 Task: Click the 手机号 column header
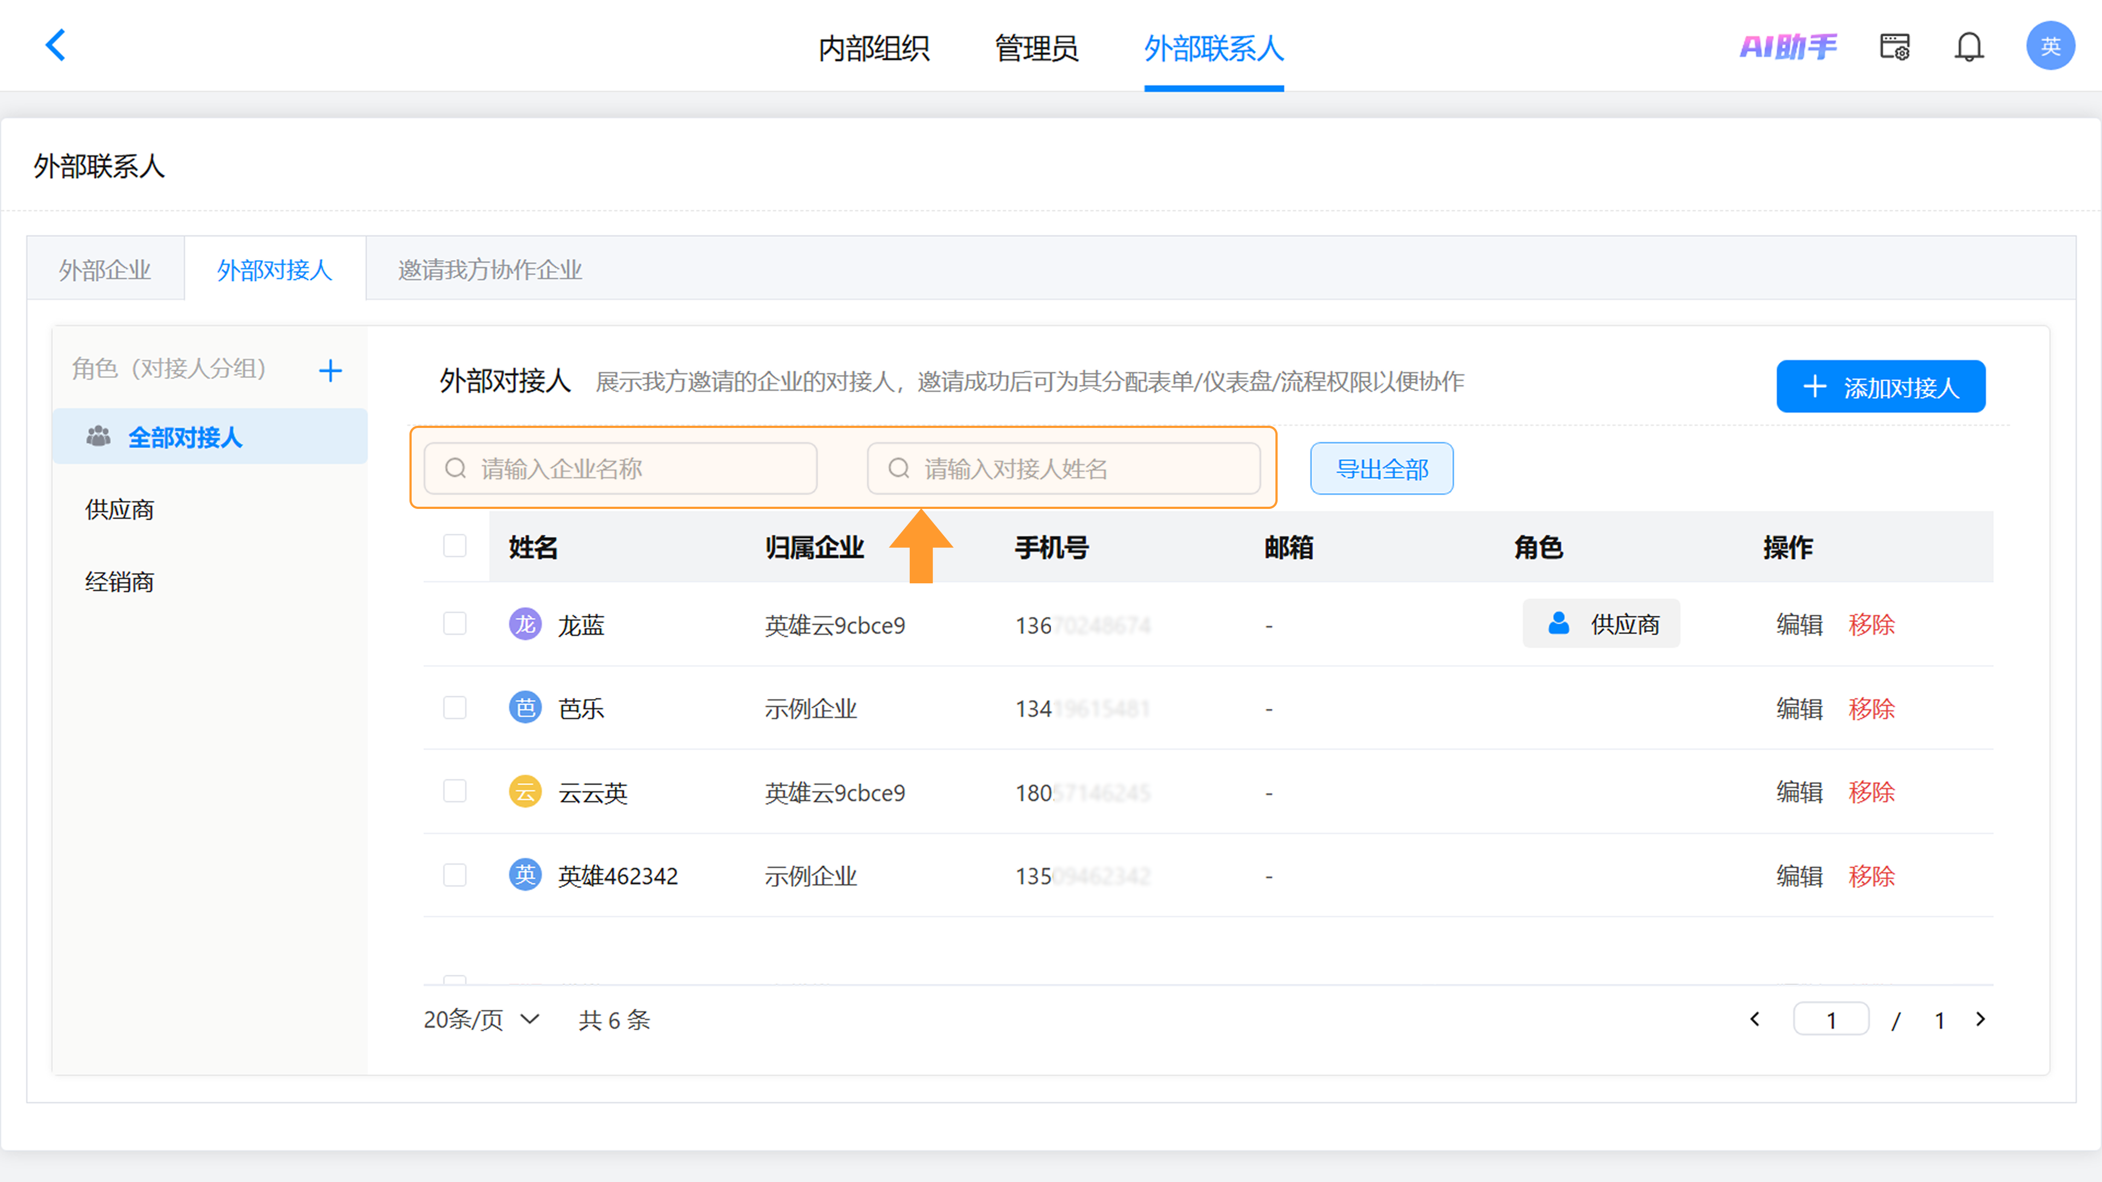tap(1052, 547)
